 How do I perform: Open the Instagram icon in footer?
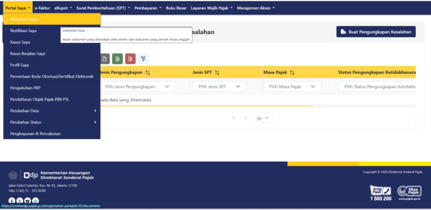pos(35,201)
